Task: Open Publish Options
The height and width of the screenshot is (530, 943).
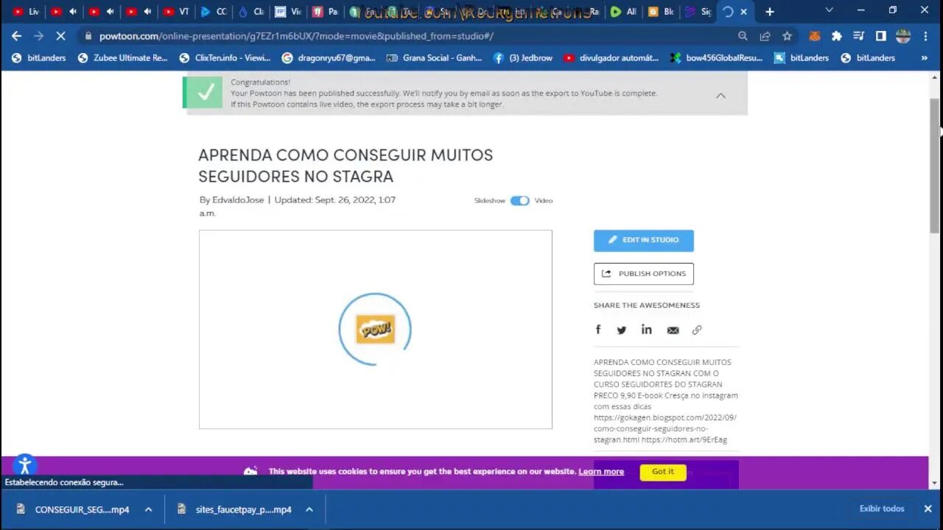Action: pos(644,274)
